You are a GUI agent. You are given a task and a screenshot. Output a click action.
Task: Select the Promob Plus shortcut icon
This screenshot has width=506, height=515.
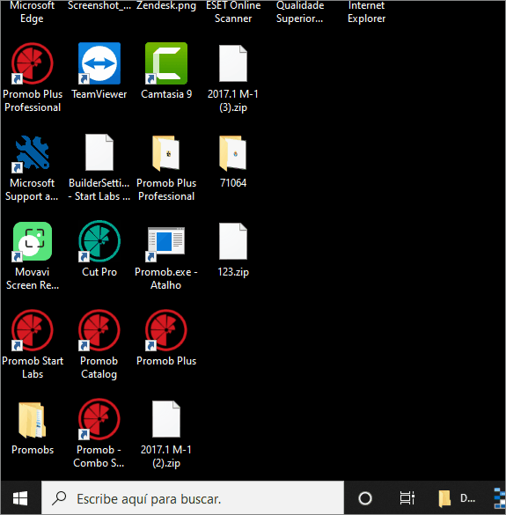[x=166, y=330]
